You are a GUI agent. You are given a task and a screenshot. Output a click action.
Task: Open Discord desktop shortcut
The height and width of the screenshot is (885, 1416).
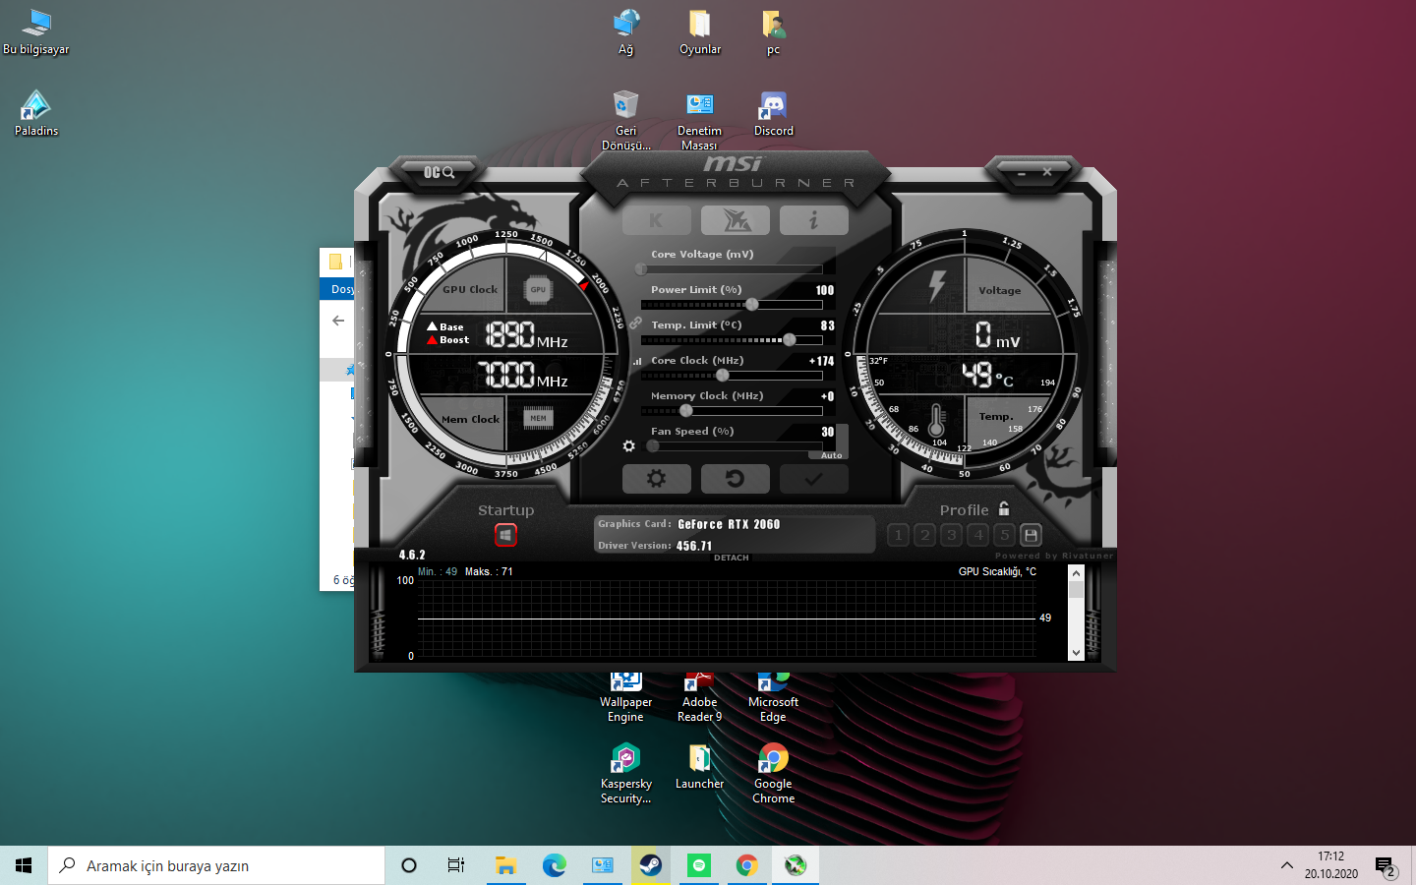pos(773,113)
